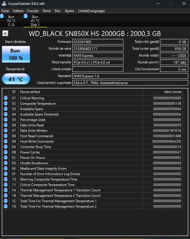Click the Valori brute column header
This screenshot has width=190, height=239.
click(163, 92)
